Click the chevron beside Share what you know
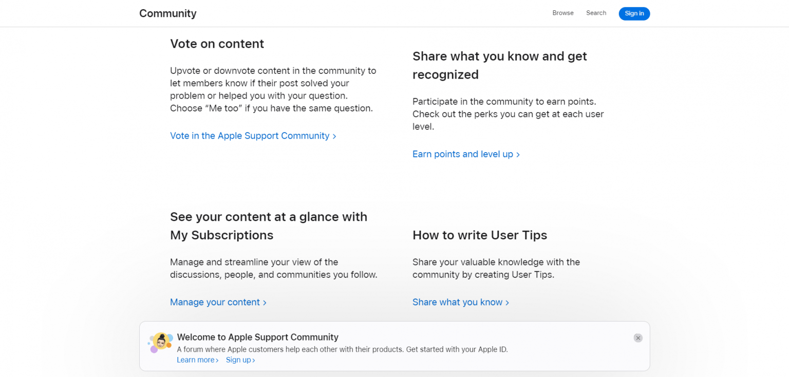 (x=507, y=302)
